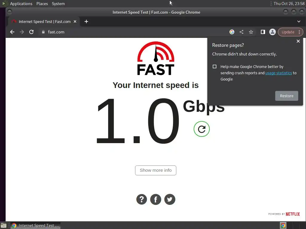Open the System menu
The height and width of the screenshot is (229, 306).
pos(58,4)
